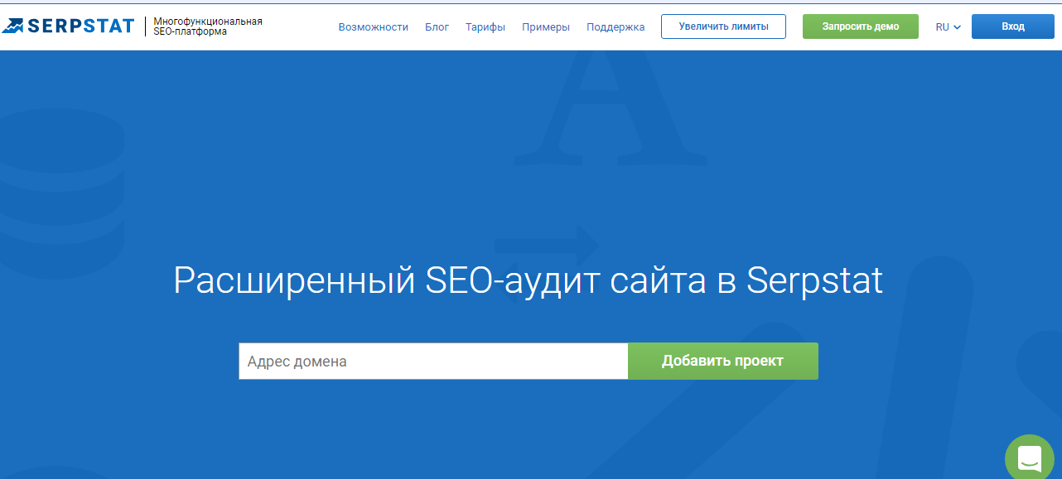The image size is (1062, 479).
Task: Open the green chat widget bubble
Action: (1030, 457)
